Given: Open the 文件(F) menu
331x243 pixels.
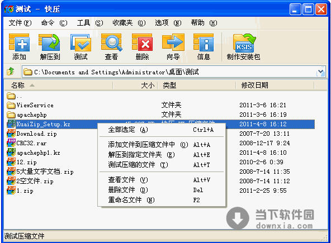Looking at the screenshot, I should (20, 23).
